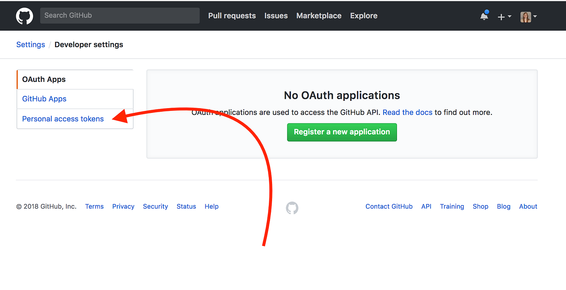This screenshot has width=566, height=290.
Task: Navigate to Marketplace
Action: click(319, 15)
